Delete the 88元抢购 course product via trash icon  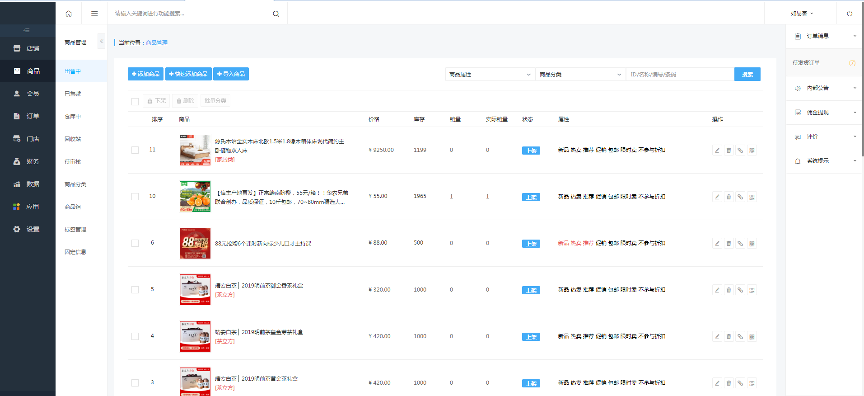click(x=729, y=244)
